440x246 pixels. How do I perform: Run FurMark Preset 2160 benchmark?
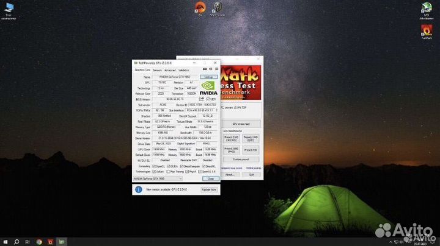coord(231,139)
